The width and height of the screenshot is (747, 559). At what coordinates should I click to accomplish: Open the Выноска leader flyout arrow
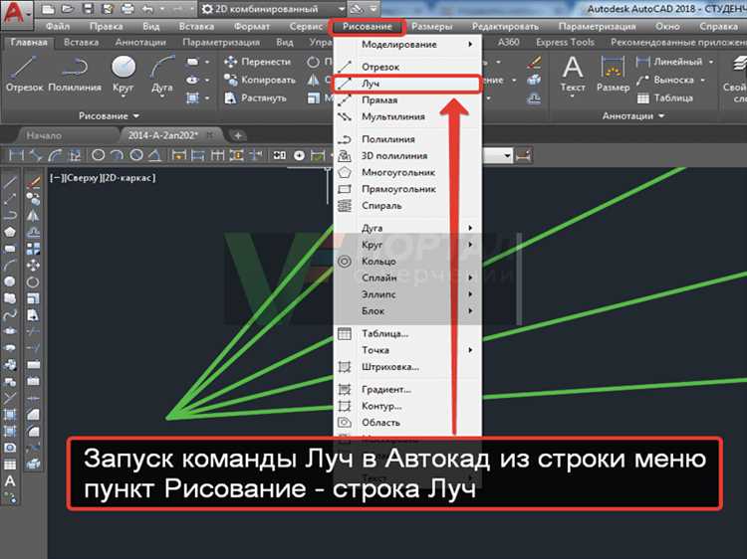(703, 80)
